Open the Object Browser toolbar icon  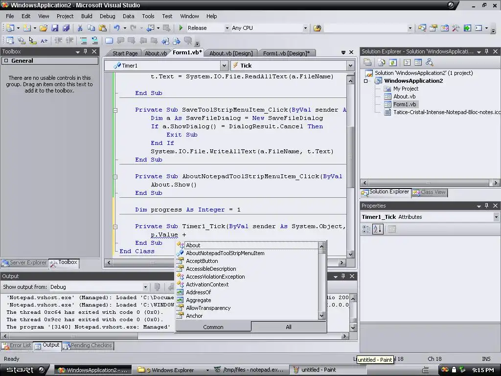444,28
